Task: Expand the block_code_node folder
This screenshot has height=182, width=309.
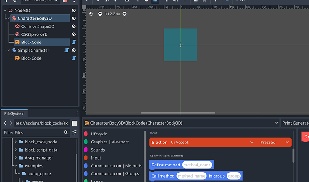Action: pyautogui.click(x=16, y=142)
